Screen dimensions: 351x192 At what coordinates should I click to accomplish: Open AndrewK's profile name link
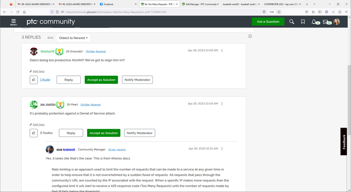click(69, 150)
